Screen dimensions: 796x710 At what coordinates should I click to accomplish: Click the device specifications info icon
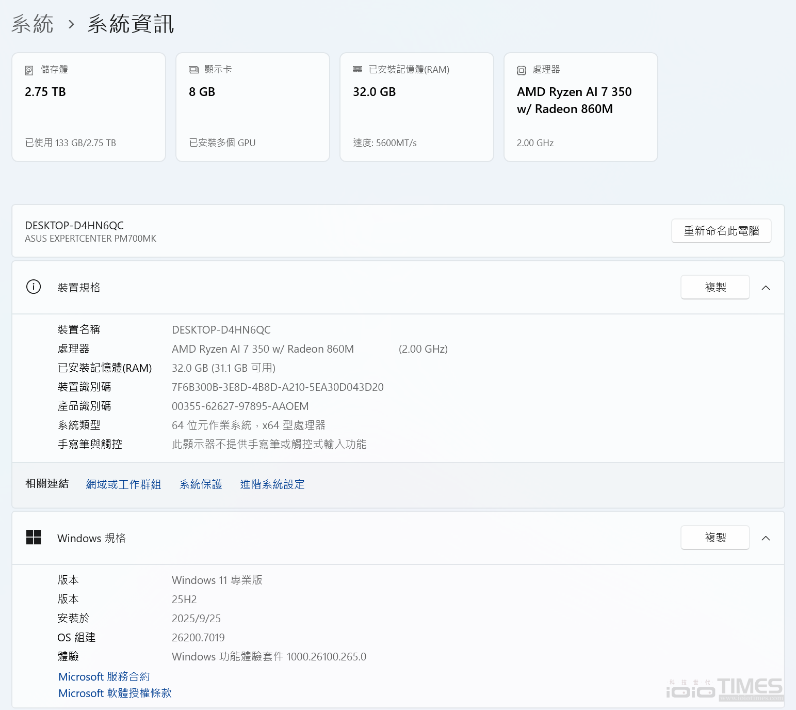[34, 287]
